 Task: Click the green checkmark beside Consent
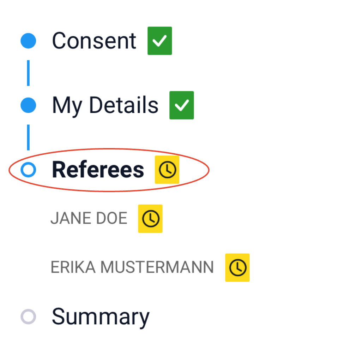159,41
